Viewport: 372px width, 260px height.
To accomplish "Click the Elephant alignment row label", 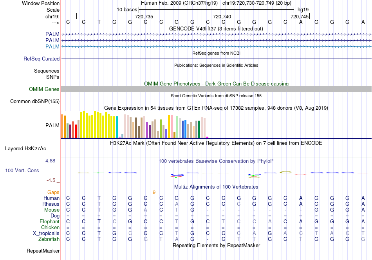I will [x=49, y=222].
